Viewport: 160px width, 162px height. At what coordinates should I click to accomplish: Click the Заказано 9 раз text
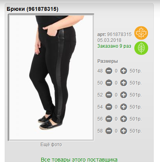(114, 46)
